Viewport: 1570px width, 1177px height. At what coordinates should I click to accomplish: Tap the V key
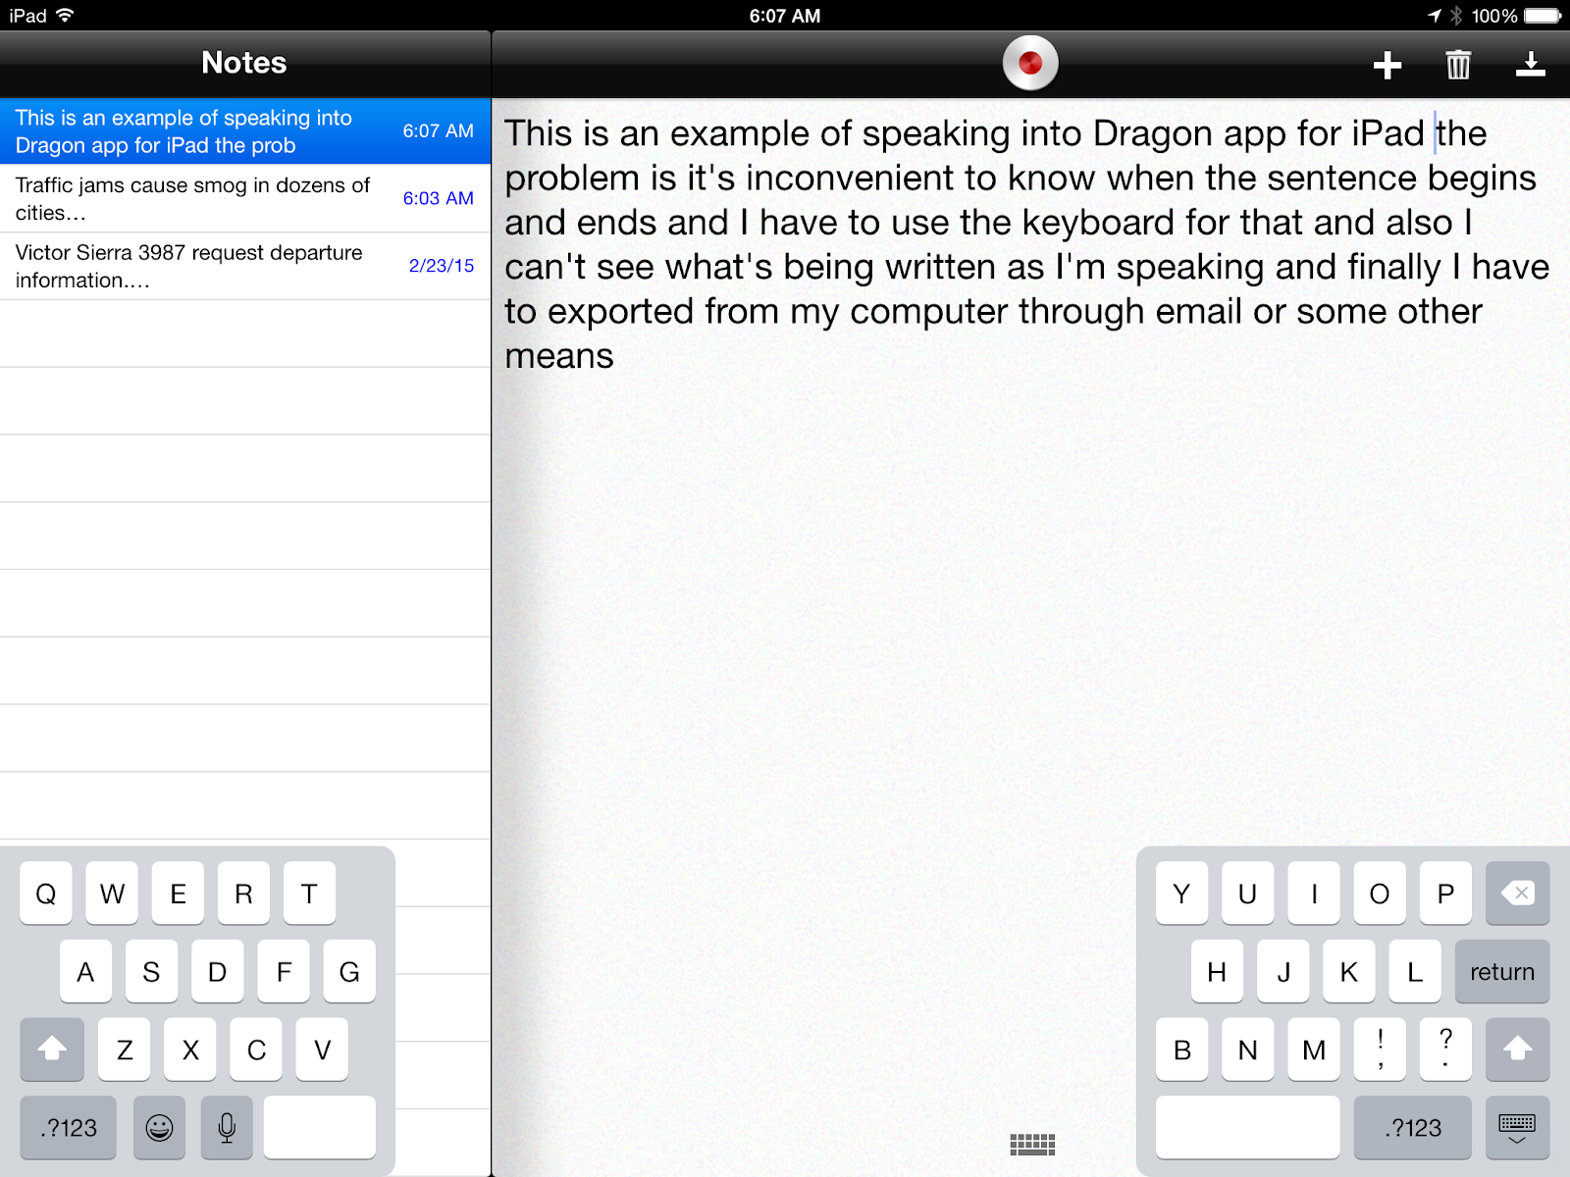(322, 1049)
